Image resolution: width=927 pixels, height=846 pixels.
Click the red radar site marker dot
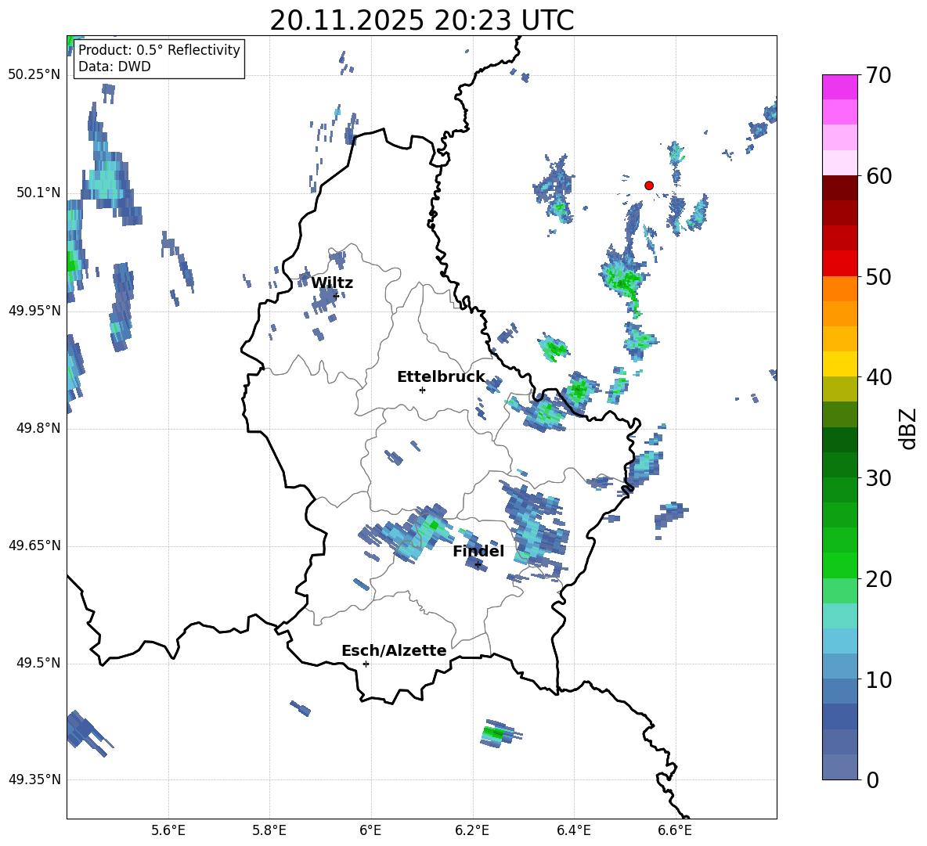648,185
